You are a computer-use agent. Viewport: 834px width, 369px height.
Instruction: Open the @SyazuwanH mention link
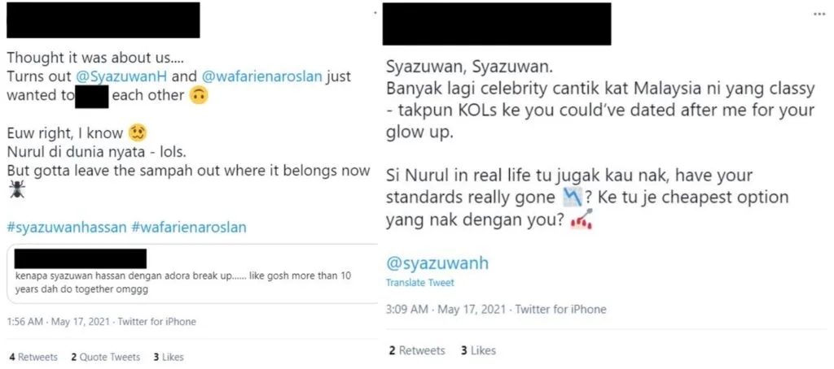122,77
